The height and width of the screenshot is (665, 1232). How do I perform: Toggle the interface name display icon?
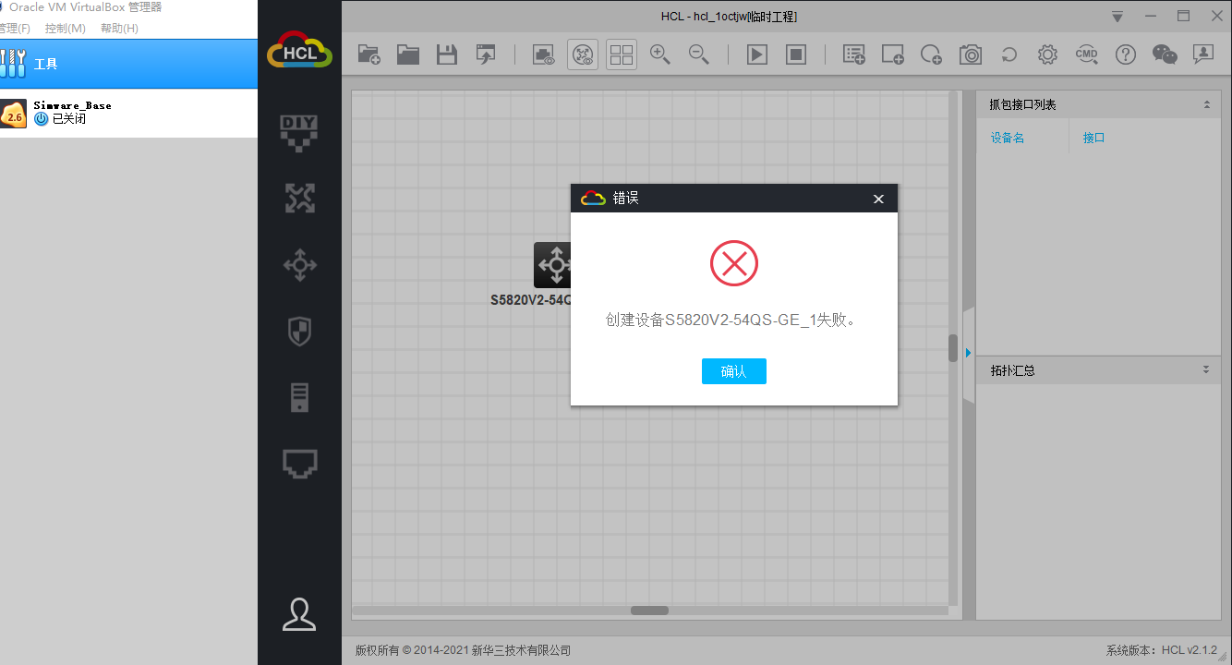[x=583, y=54]
